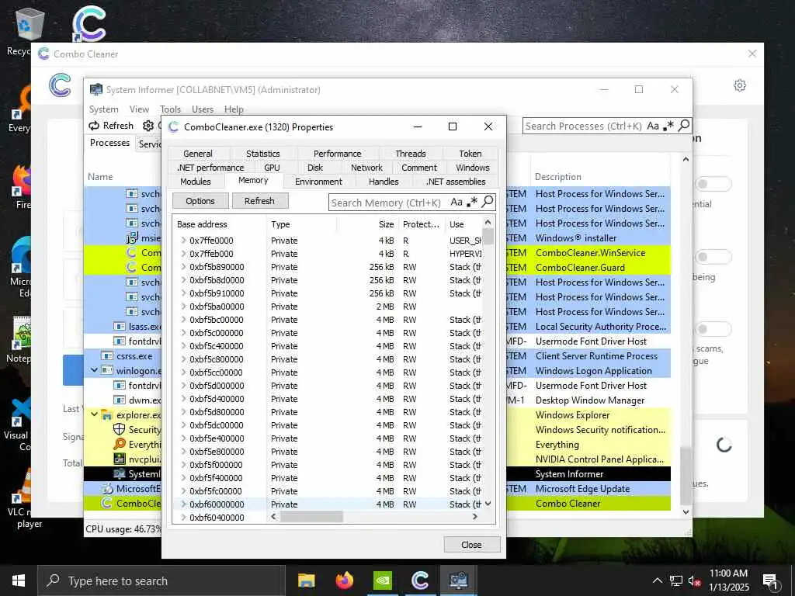This screenshot has width=795, height=596.
Task: Select the Microsoft Edge Update process row
Action: click(x=377, y=489)
